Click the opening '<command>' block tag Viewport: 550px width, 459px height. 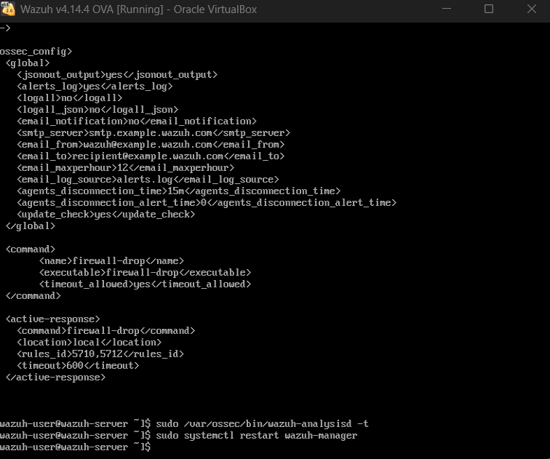click(31, 250)
